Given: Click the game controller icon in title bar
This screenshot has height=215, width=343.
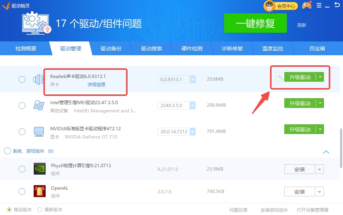Looking at the screenshot, I should point(306,6).
